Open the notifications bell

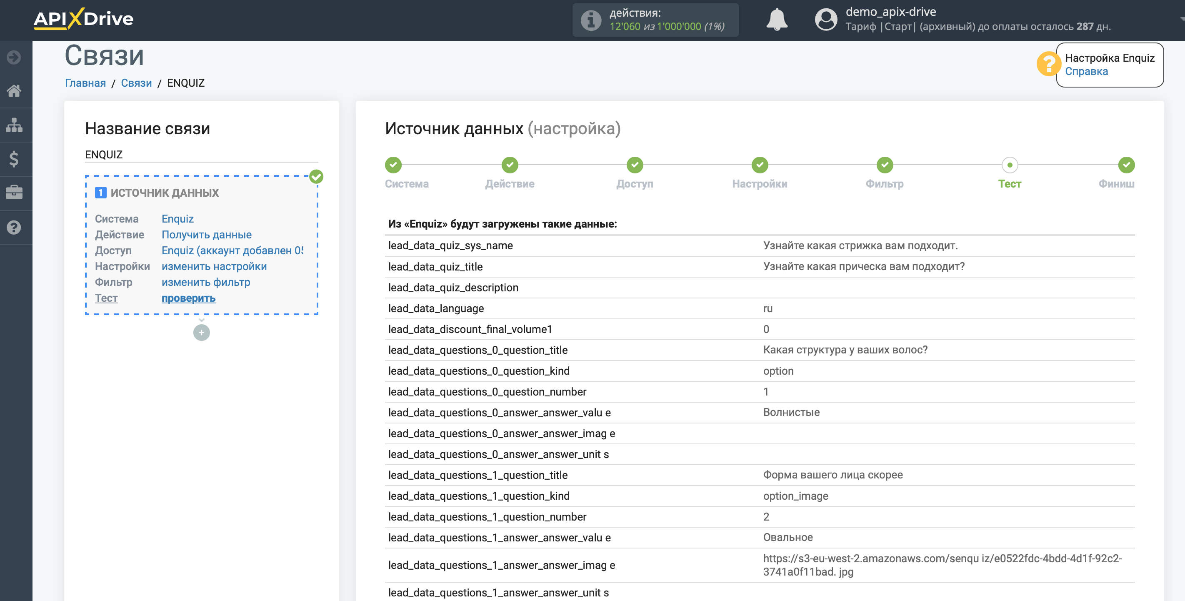(777, 20)
